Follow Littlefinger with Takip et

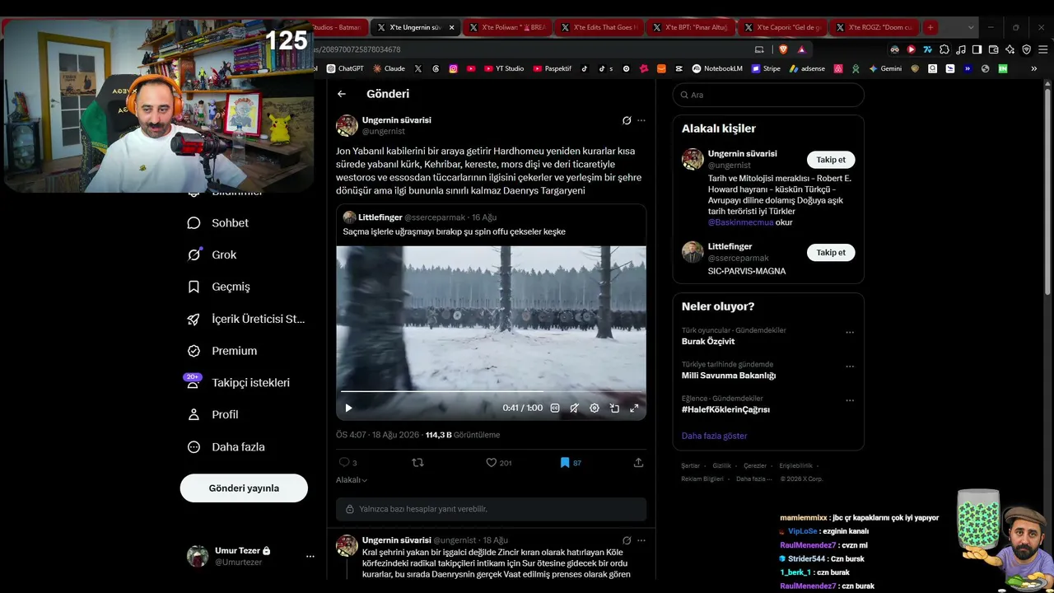(830, 253)
